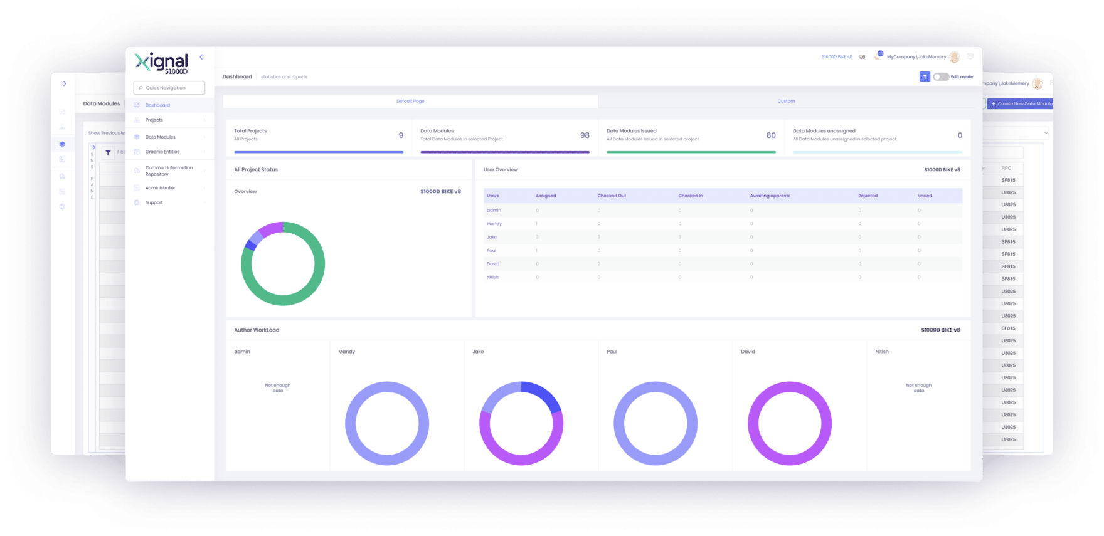The height and width of the screenshot is (536, 1104).
Task: Open user Jake in User Overview table
Action: click(x=492, y=237)
